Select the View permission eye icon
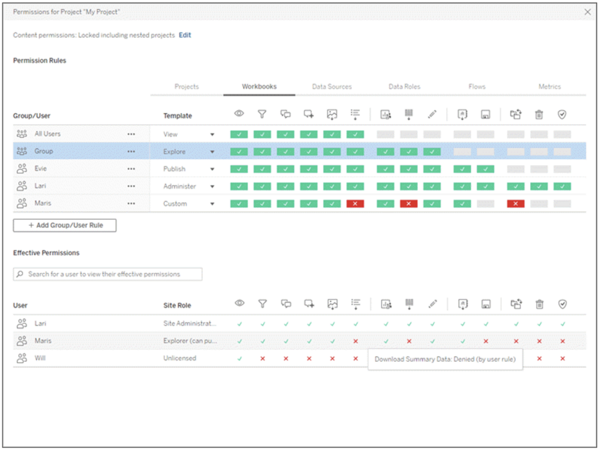This screenshot has width=600, height=451. coord(239,114)
